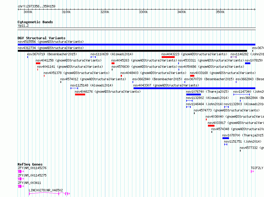Click the nsv1078700 blue variant bar
This screenshot has width=264, height=197.
[x=226, y=138]
